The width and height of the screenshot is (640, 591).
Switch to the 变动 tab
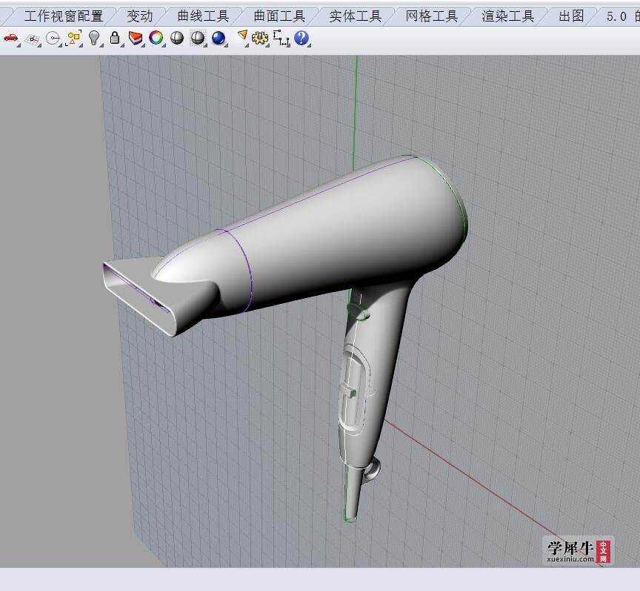tap(140, 16)
